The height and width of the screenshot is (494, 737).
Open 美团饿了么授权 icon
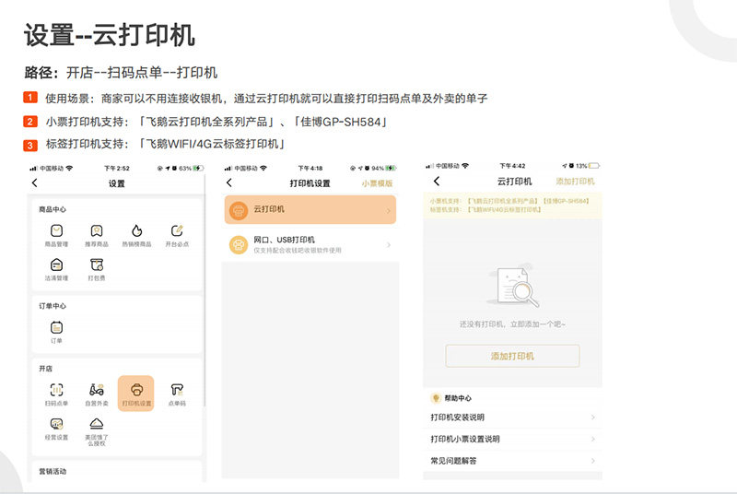pos(97,424)
